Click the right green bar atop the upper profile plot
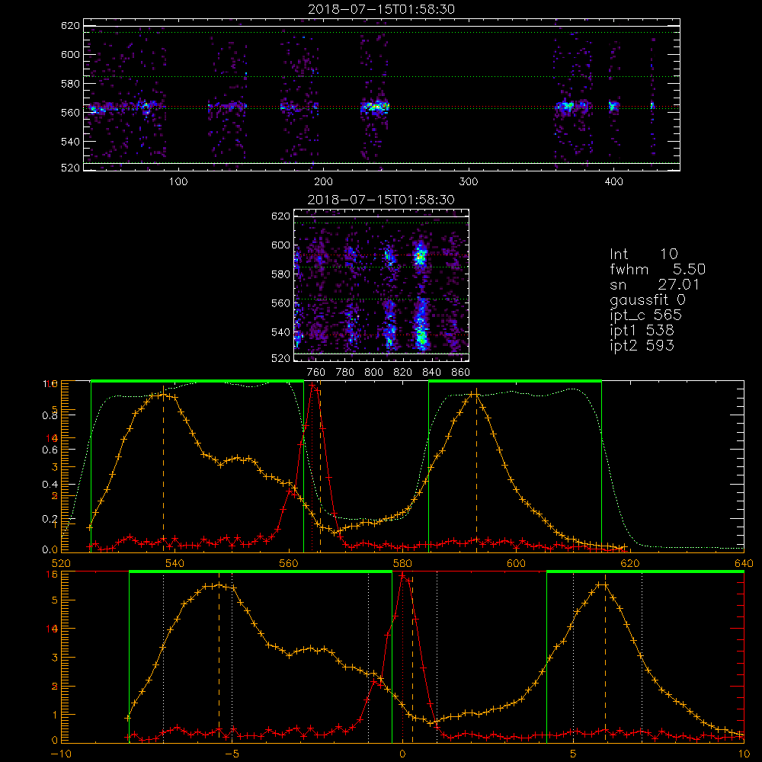 pyautogui.click(x=515, y=381)
